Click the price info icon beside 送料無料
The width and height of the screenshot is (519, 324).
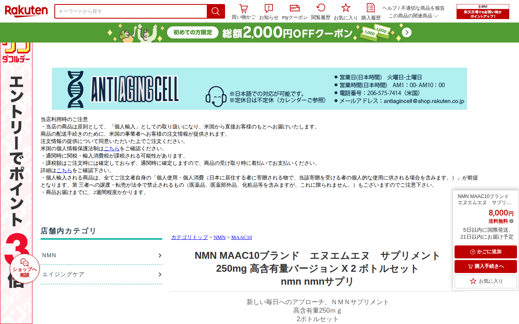(511, 221)
